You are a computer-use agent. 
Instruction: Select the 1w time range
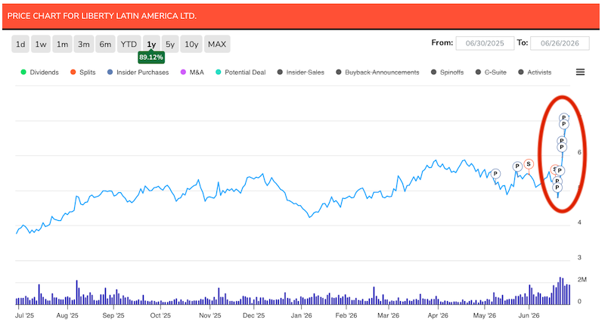click(x=41, y=44)
